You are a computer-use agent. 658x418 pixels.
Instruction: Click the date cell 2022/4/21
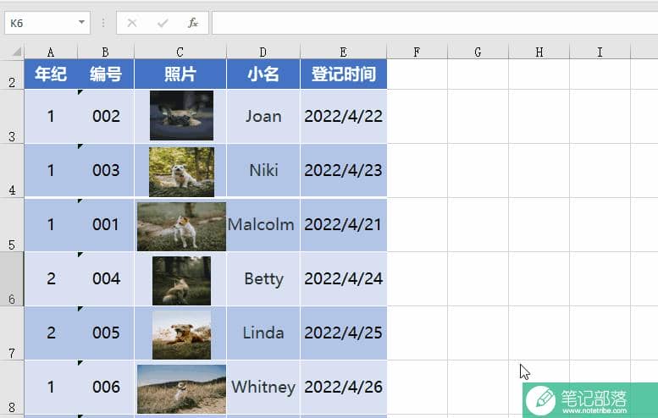pos(343,225)
